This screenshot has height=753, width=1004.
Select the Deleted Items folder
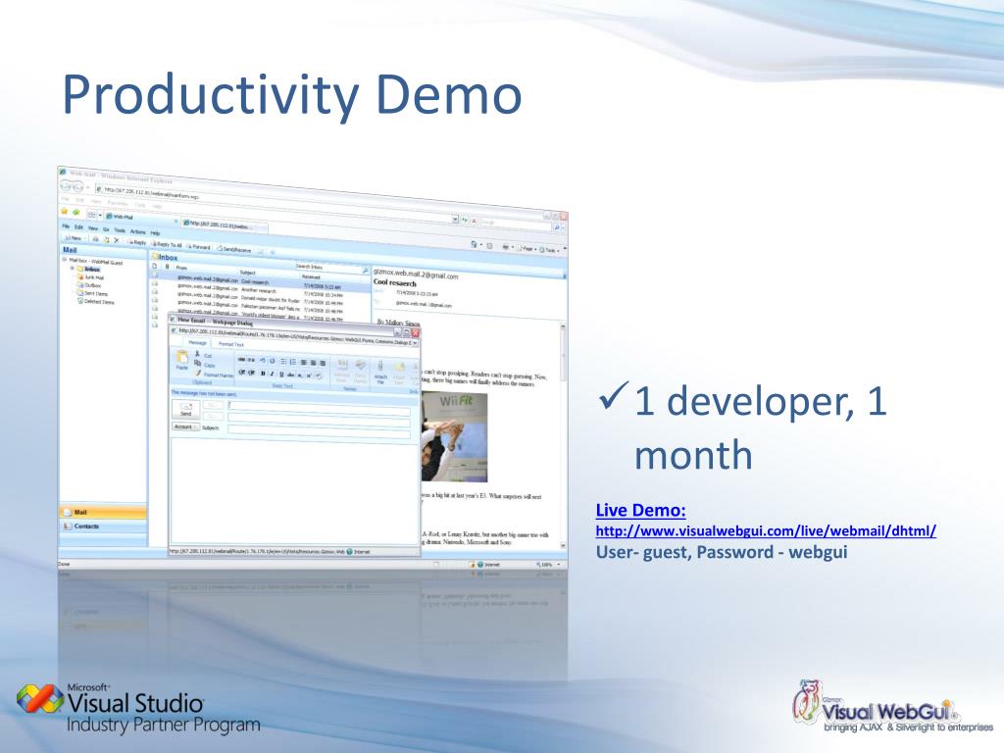[x=96, y=301]
